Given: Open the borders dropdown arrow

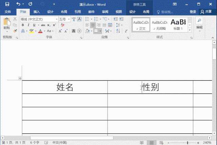Looking at the screenshot, I should tap(100, 31).
